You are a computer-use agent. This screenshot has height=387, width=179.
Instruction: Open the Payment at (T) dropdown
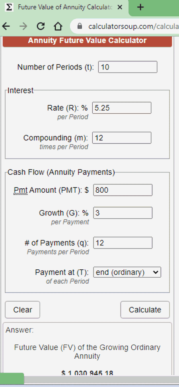(x=127, y=272)
